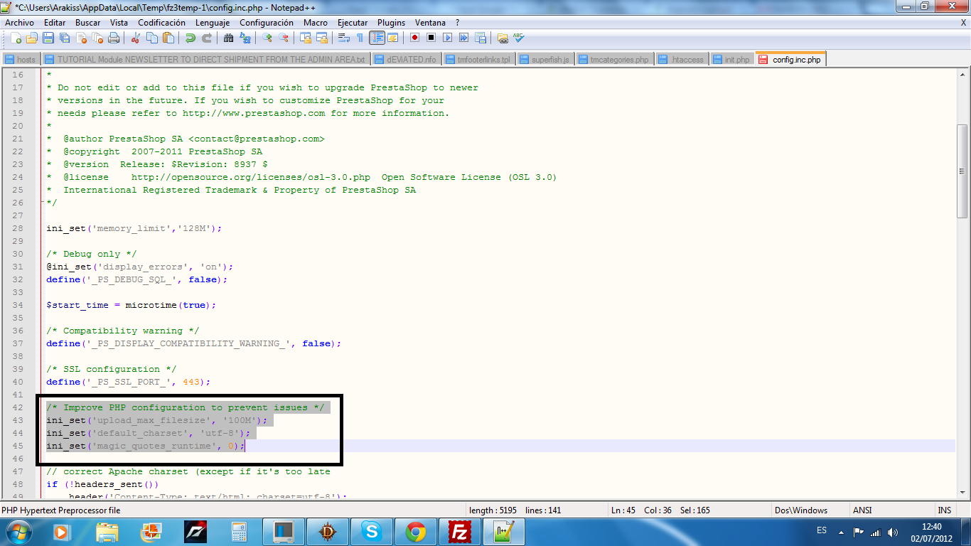This screenshot has height=546, width=971.
Task: Click the Zoom In magnifier icon
Action: 267,38
